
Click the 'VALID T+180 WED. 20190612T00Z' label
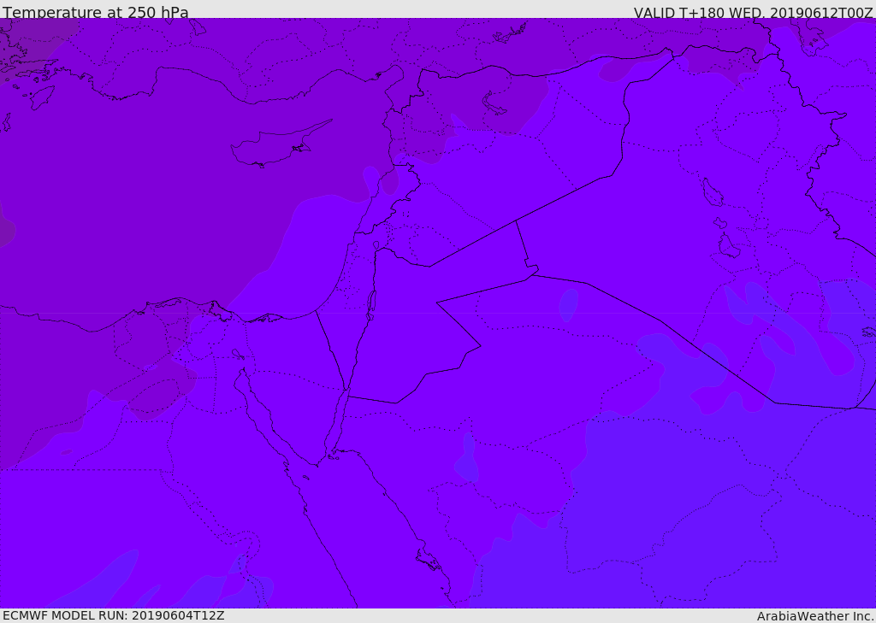tap(753, 13)
